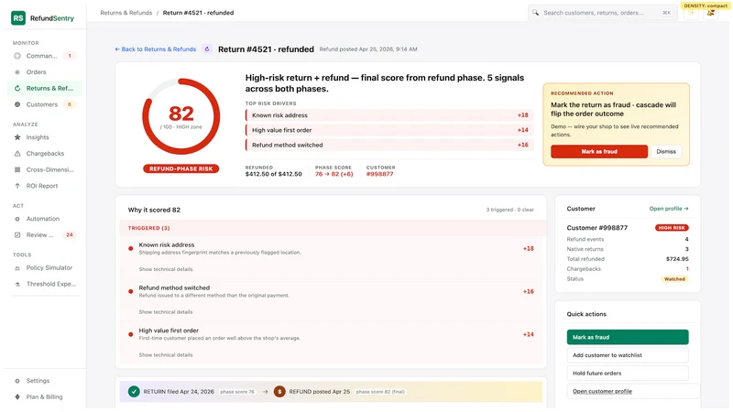Click the phase score 76 → 82 value
733x412 pixels.
[334, 174]
